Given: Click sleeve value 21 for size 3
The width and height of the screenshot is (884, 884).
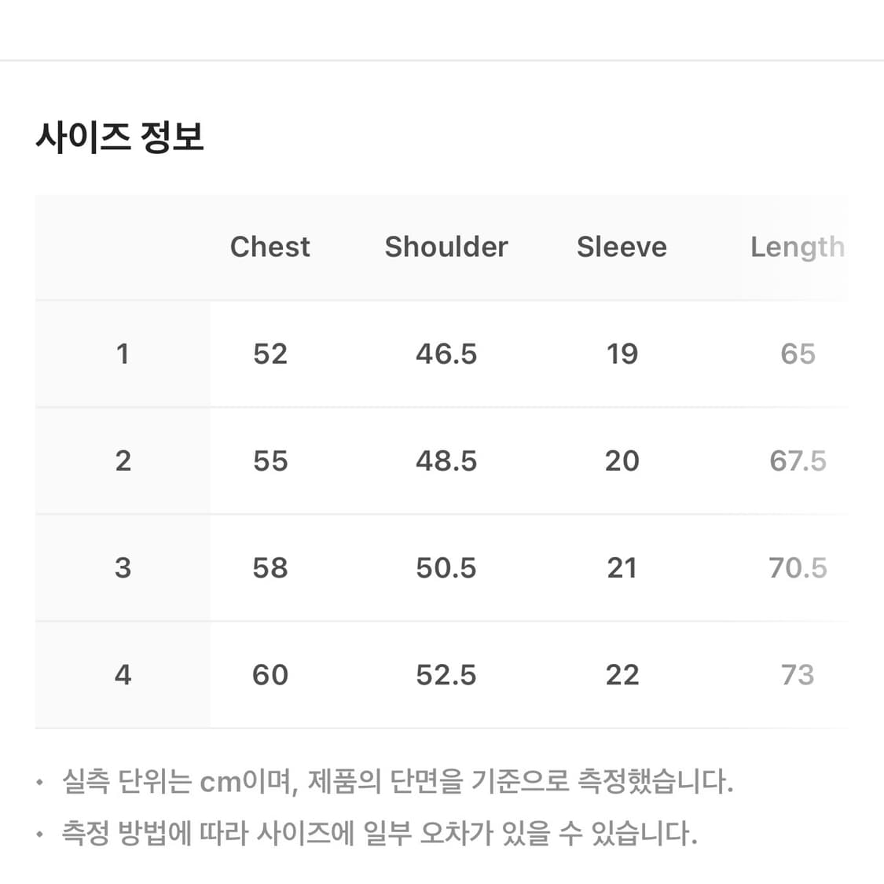Looking at the screenshot, I should click(622, 567).
